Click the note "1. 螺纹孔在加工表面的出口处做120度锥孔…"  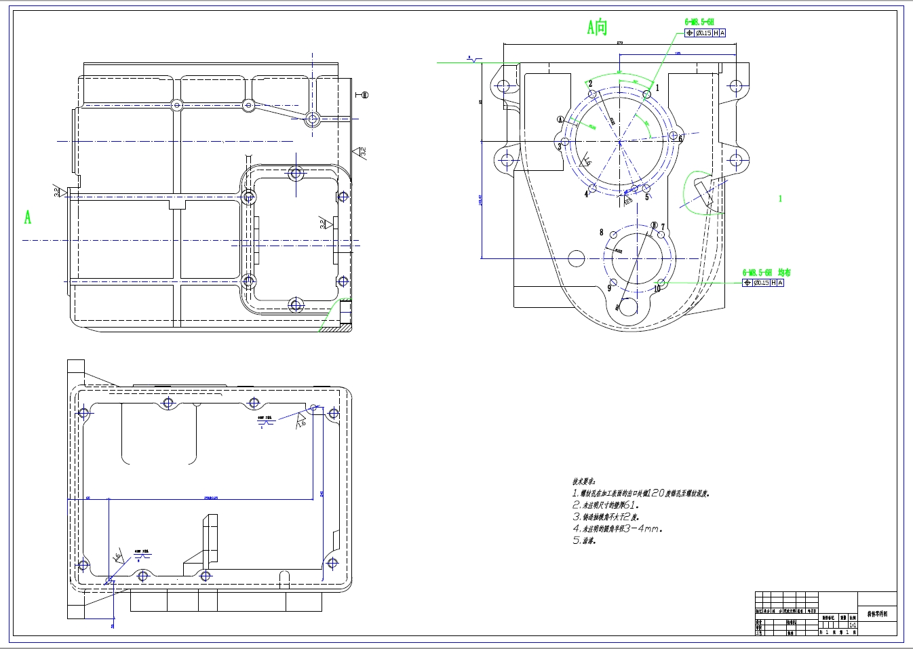click(641, 493)
